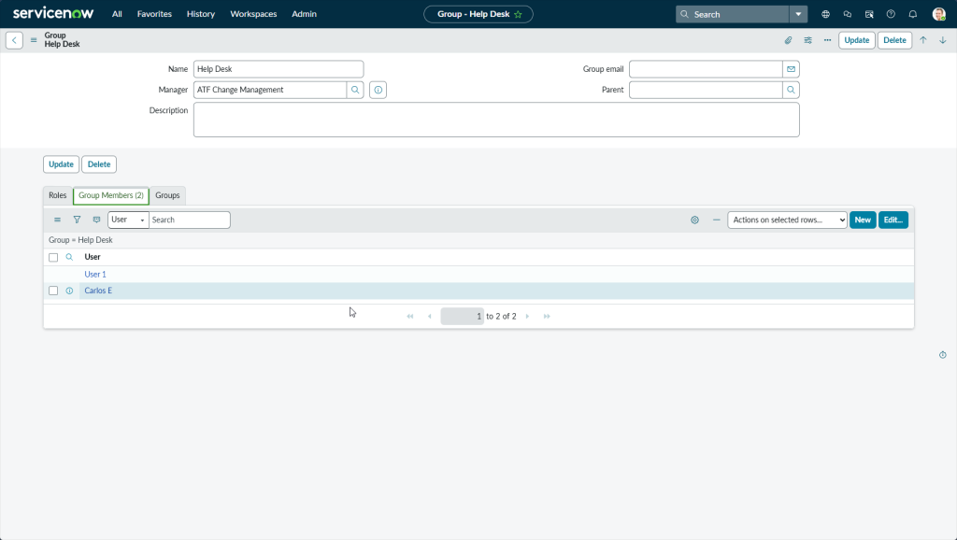Open the Workspaces menu
The height and width of the screenshot is (540, 957).
[253, 14]
